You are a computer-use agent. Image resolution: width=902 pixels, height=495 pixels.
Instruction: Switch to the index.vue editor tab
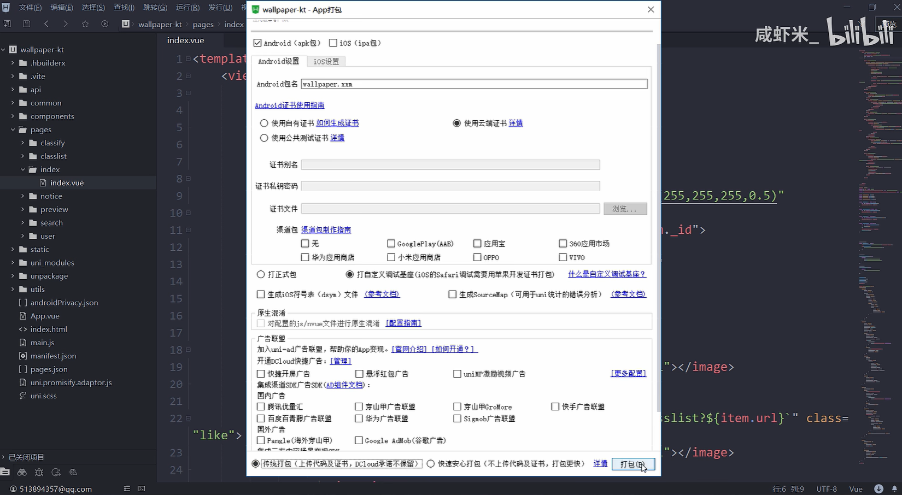pyautogui.click(x=186, y=40)
